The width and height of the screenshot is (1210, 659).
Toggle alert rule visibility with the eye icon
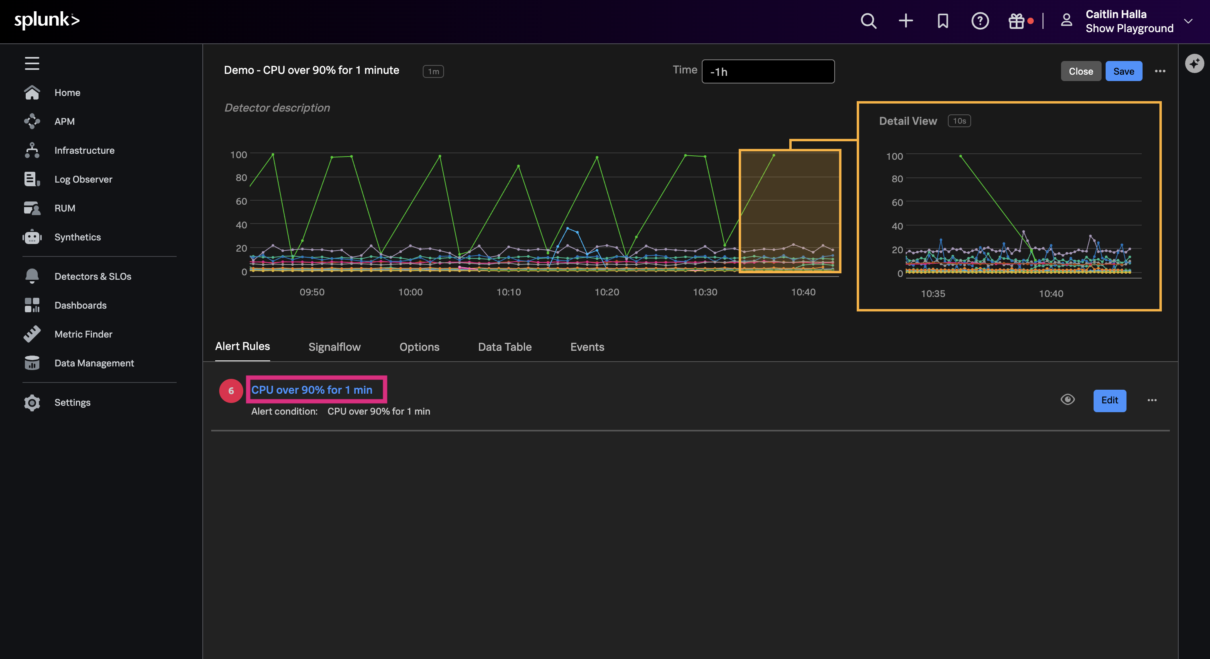coord(1067,400)
